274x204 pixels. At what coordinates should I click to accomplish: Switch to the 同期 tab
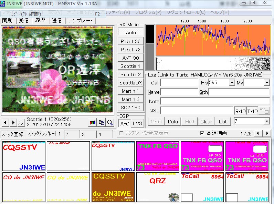pos(7,20)
